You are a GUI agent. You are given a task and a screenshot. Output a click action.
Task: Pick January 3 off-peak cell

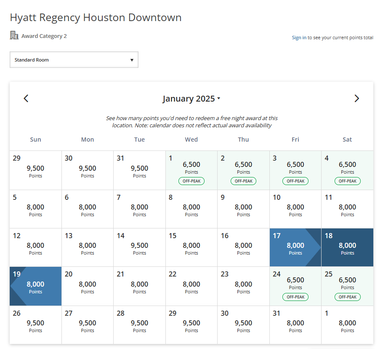click(295, 170)
